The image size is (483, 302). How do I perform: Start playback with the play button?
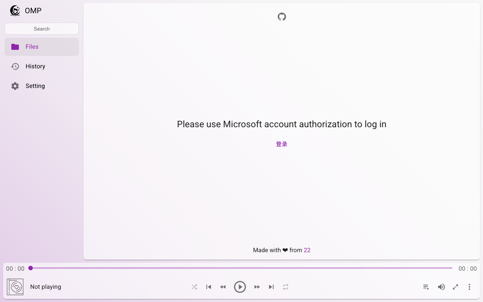pyautogui.click(x=240, y=287)
